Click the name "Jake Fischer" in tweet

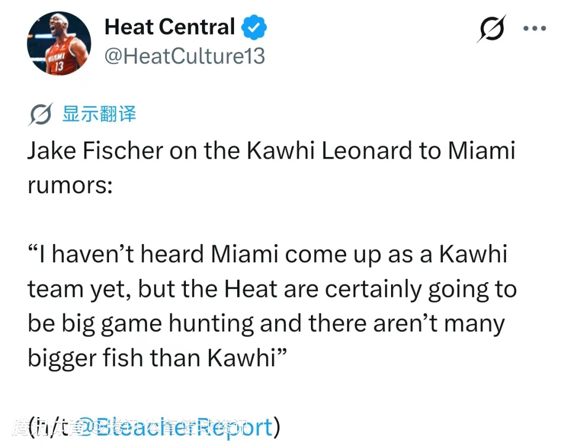[x=95, y=151]
